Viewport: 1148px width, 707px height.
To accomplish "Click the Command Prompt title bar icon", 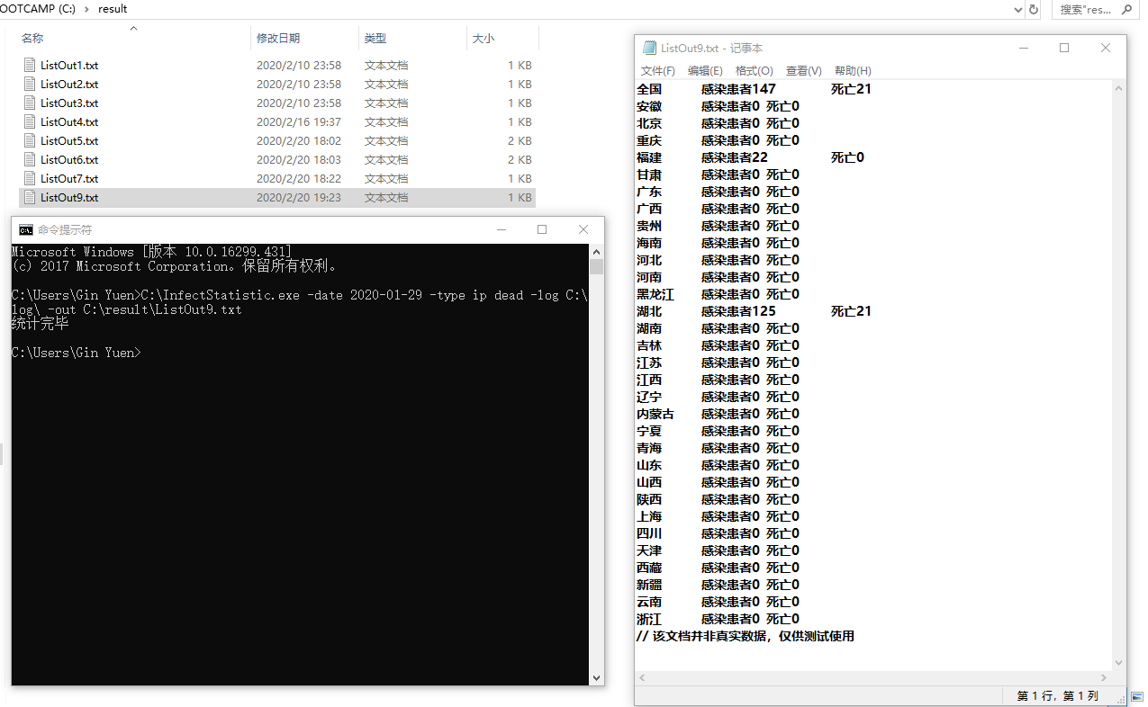I will (26, 229).
